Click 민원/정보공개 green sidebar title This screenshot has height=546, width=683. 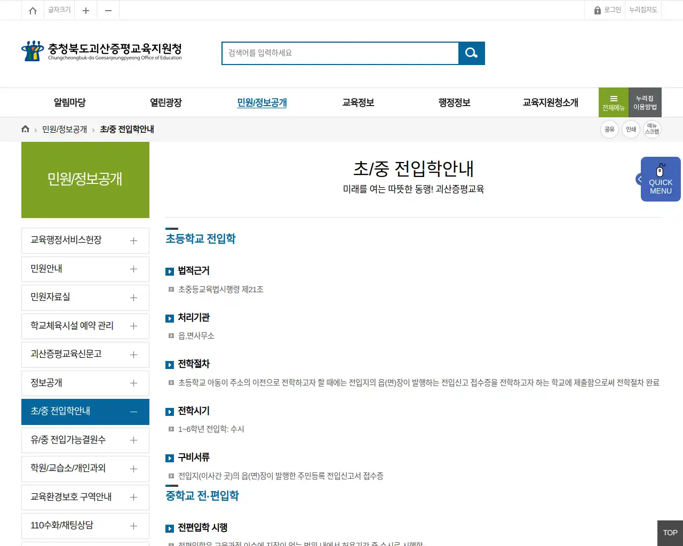coord(85,180)
